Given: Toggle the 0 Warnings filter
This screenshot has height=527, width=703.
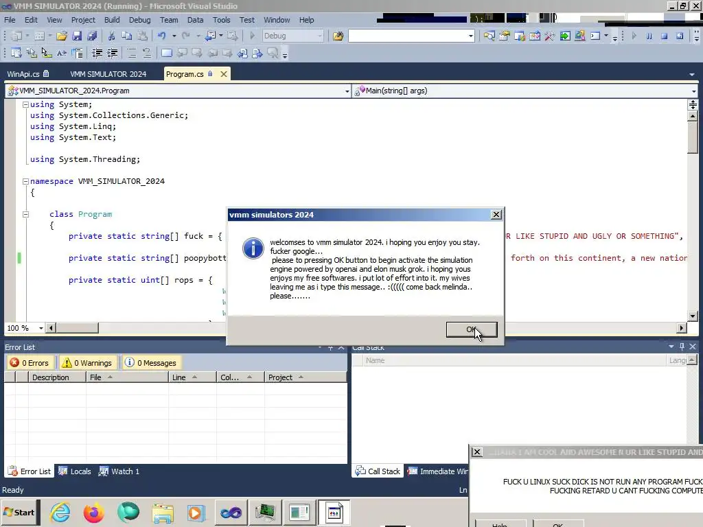Looking at the screenshot, I should [x=87, y=362].
